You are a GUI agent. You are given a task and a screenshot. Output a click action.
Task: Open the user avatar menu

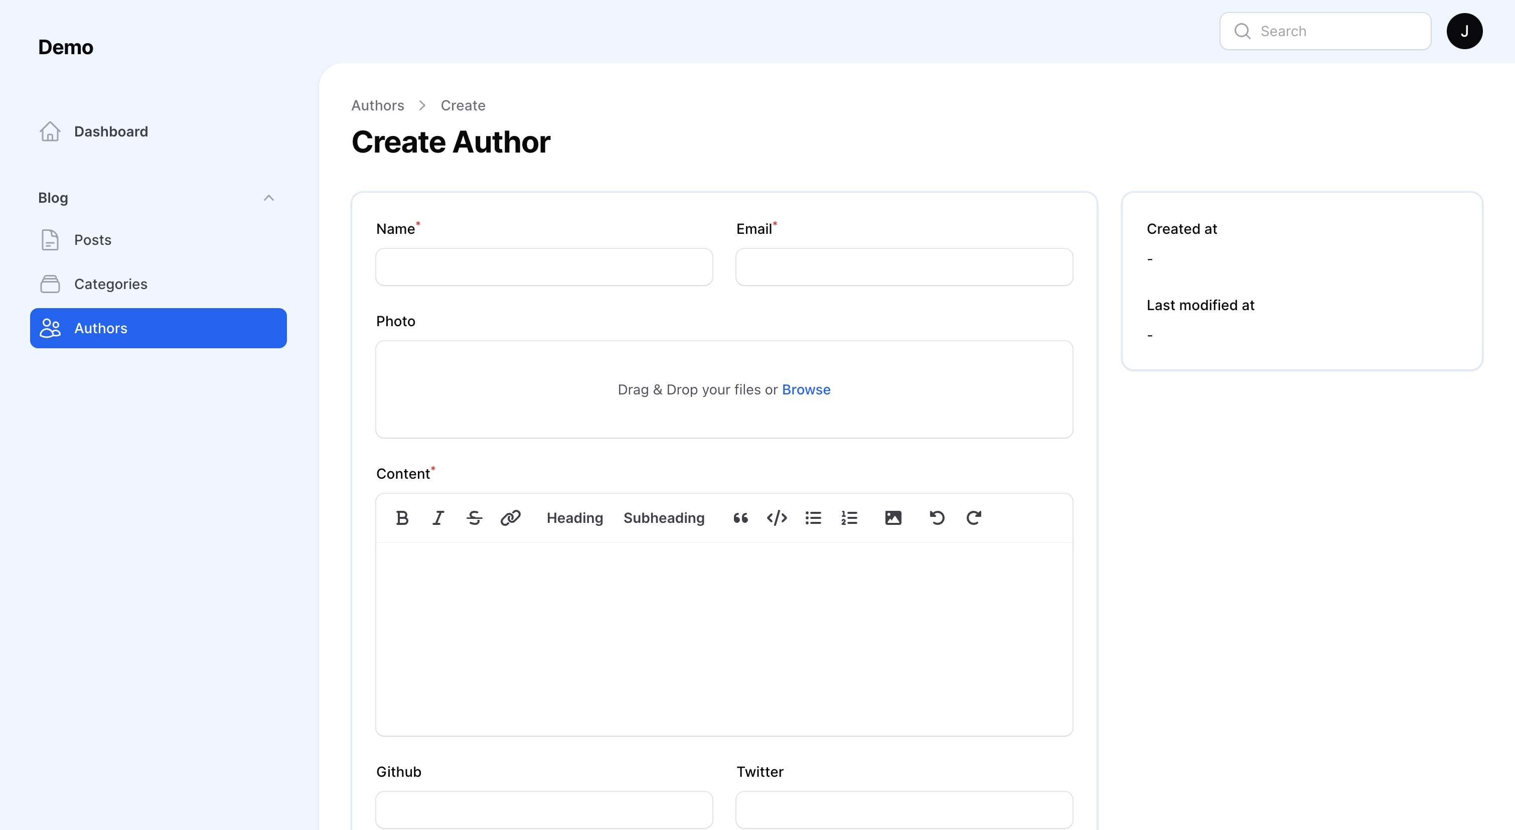pyautogui.click(x=1464, y=31)
